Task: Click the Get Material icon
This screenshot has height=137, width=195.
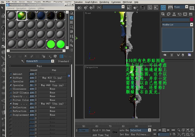Action: pyautogui.click(x=9, y=56)
